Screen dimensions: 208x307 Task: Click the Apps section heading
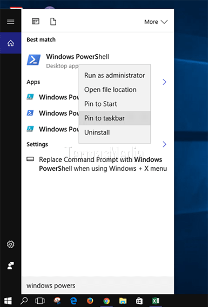click(33, 82)
